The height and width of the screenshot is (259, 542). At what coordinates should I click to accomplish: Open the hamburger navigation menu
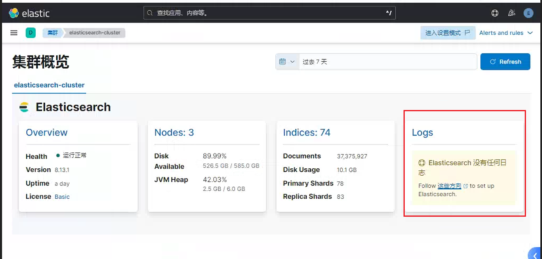[x=14, y=33]
